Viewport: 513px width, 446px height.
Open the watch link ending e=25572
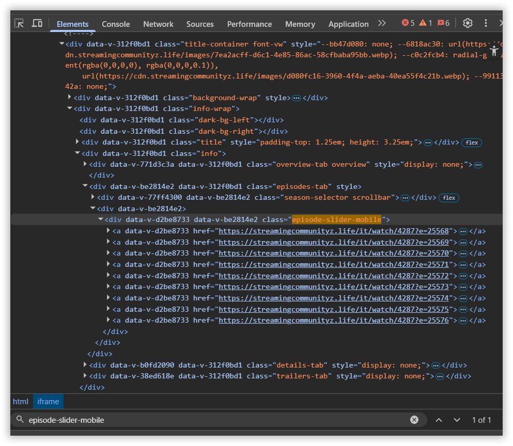(334, 276)
